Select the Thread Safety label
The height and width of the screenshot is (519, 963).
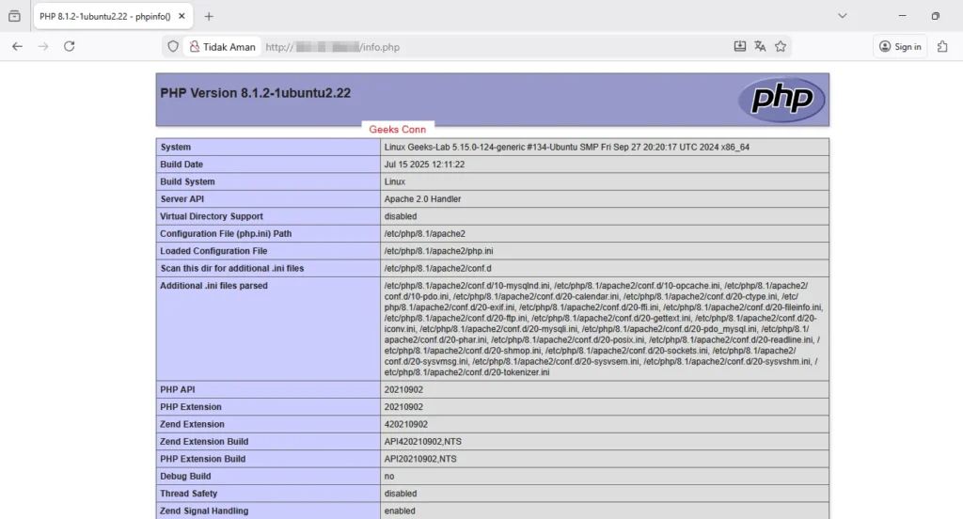pyautogui.click(x=188, y=494)
